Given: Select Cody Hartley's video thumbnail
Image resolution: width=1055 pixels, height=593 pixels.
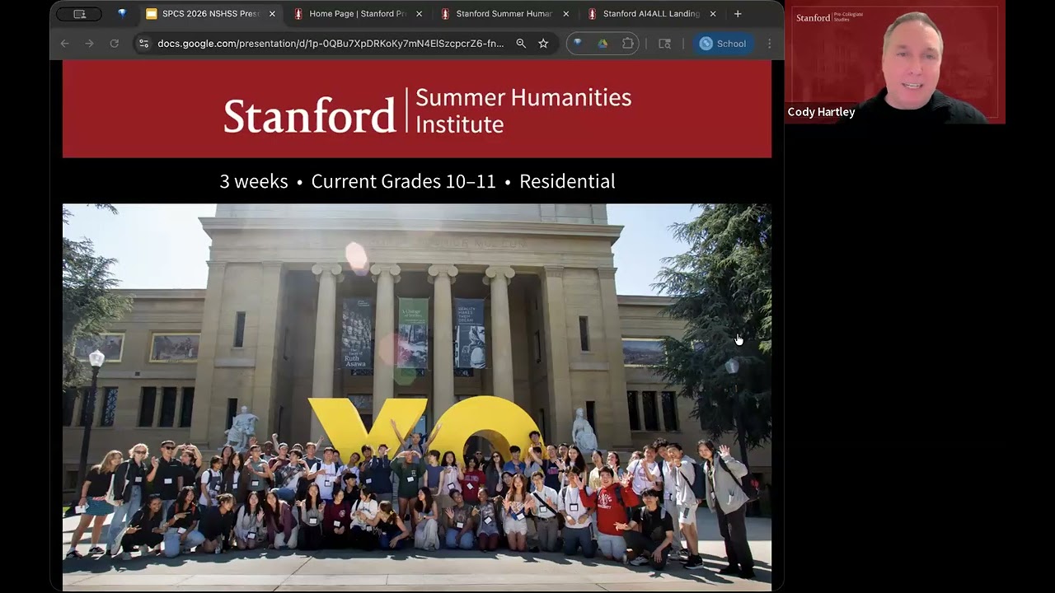Looking at the screenshot, I should pos(894,63).
